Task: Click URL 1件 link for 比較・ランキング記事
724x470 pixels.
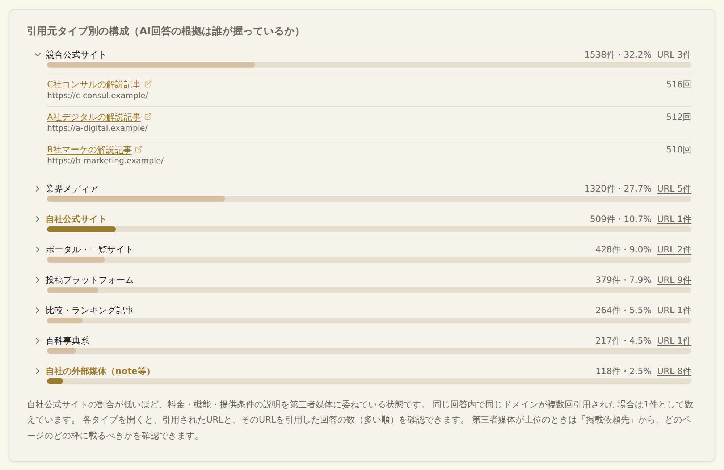Action: tap(674, 310)
